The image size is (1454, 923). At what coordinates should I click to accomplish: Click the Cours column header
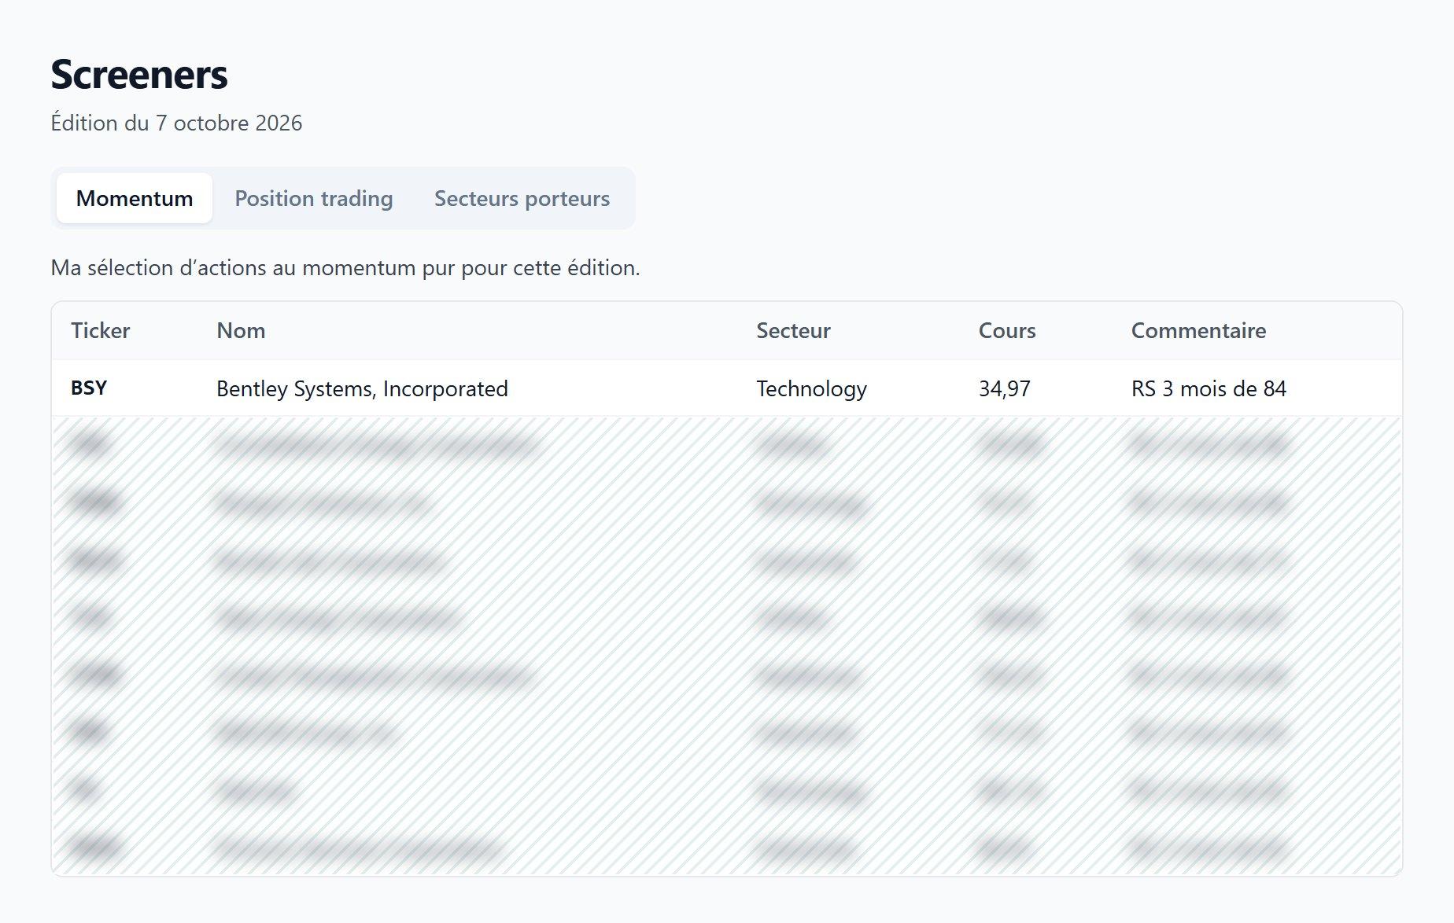coord(1007,330)
